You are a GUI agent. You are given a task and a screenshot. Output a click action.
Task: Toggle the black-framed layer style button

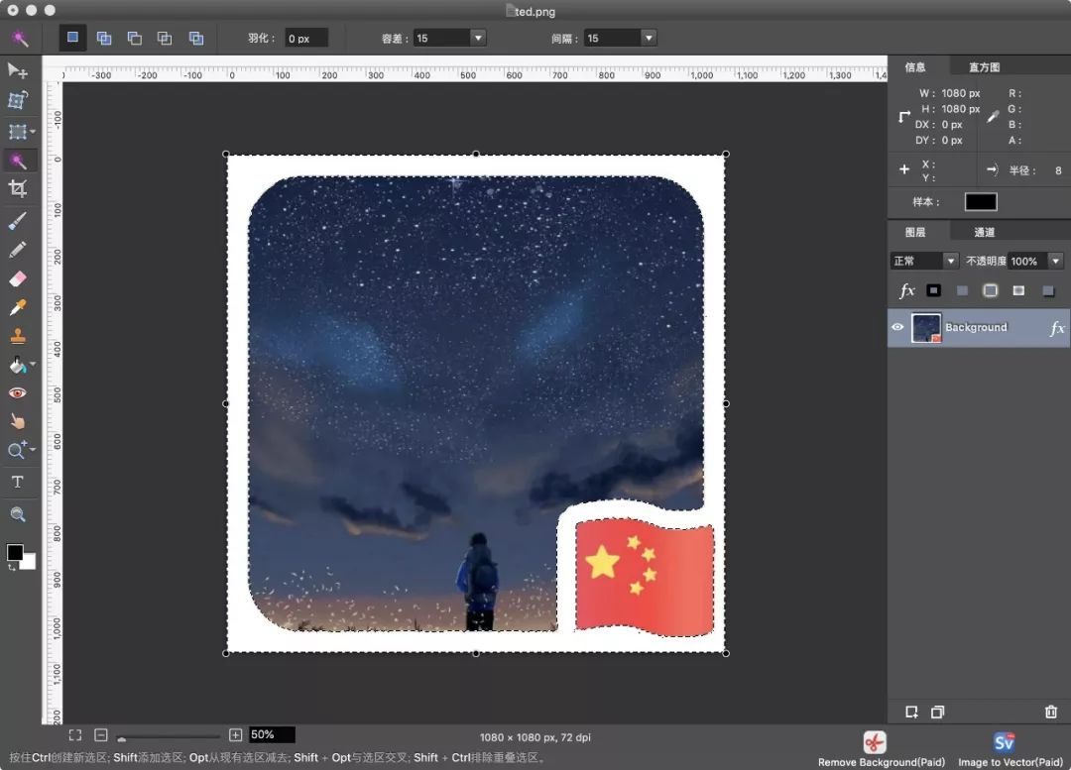tap(934, 290)
